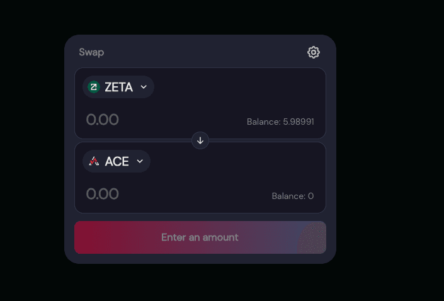Click the Balance: 5.98991 number
Screen dimensions: 444x301
coord(299,122)
